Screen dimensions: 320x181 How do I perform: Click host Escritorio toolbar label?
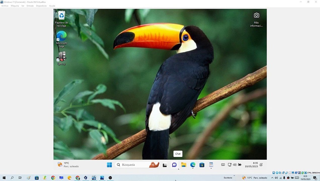point(228,178)
